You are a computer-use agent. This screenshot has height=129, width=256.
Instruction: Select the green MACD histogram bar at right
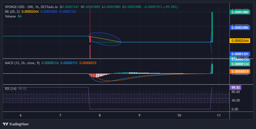tap(212, 69)
